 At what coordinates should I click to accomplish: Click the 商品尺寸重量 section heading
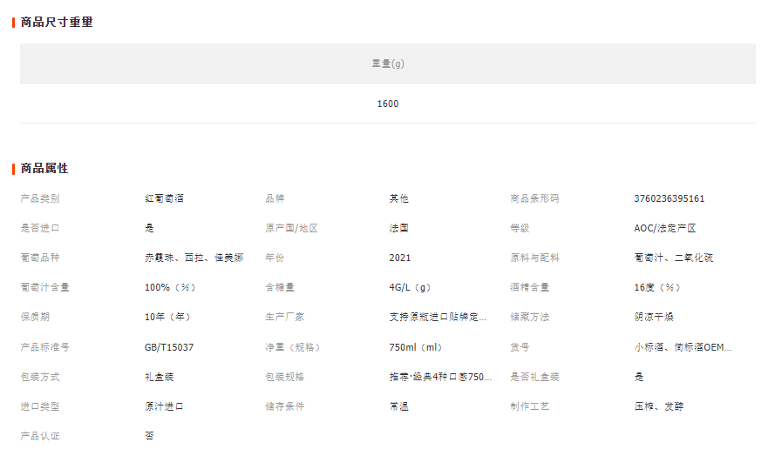point(57,22)
